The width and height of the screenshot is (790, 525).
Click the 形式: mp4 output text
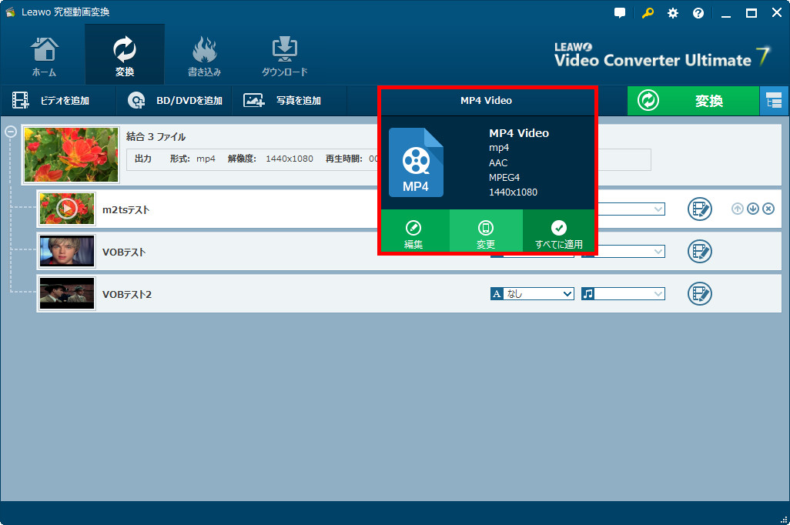[192, 159]
